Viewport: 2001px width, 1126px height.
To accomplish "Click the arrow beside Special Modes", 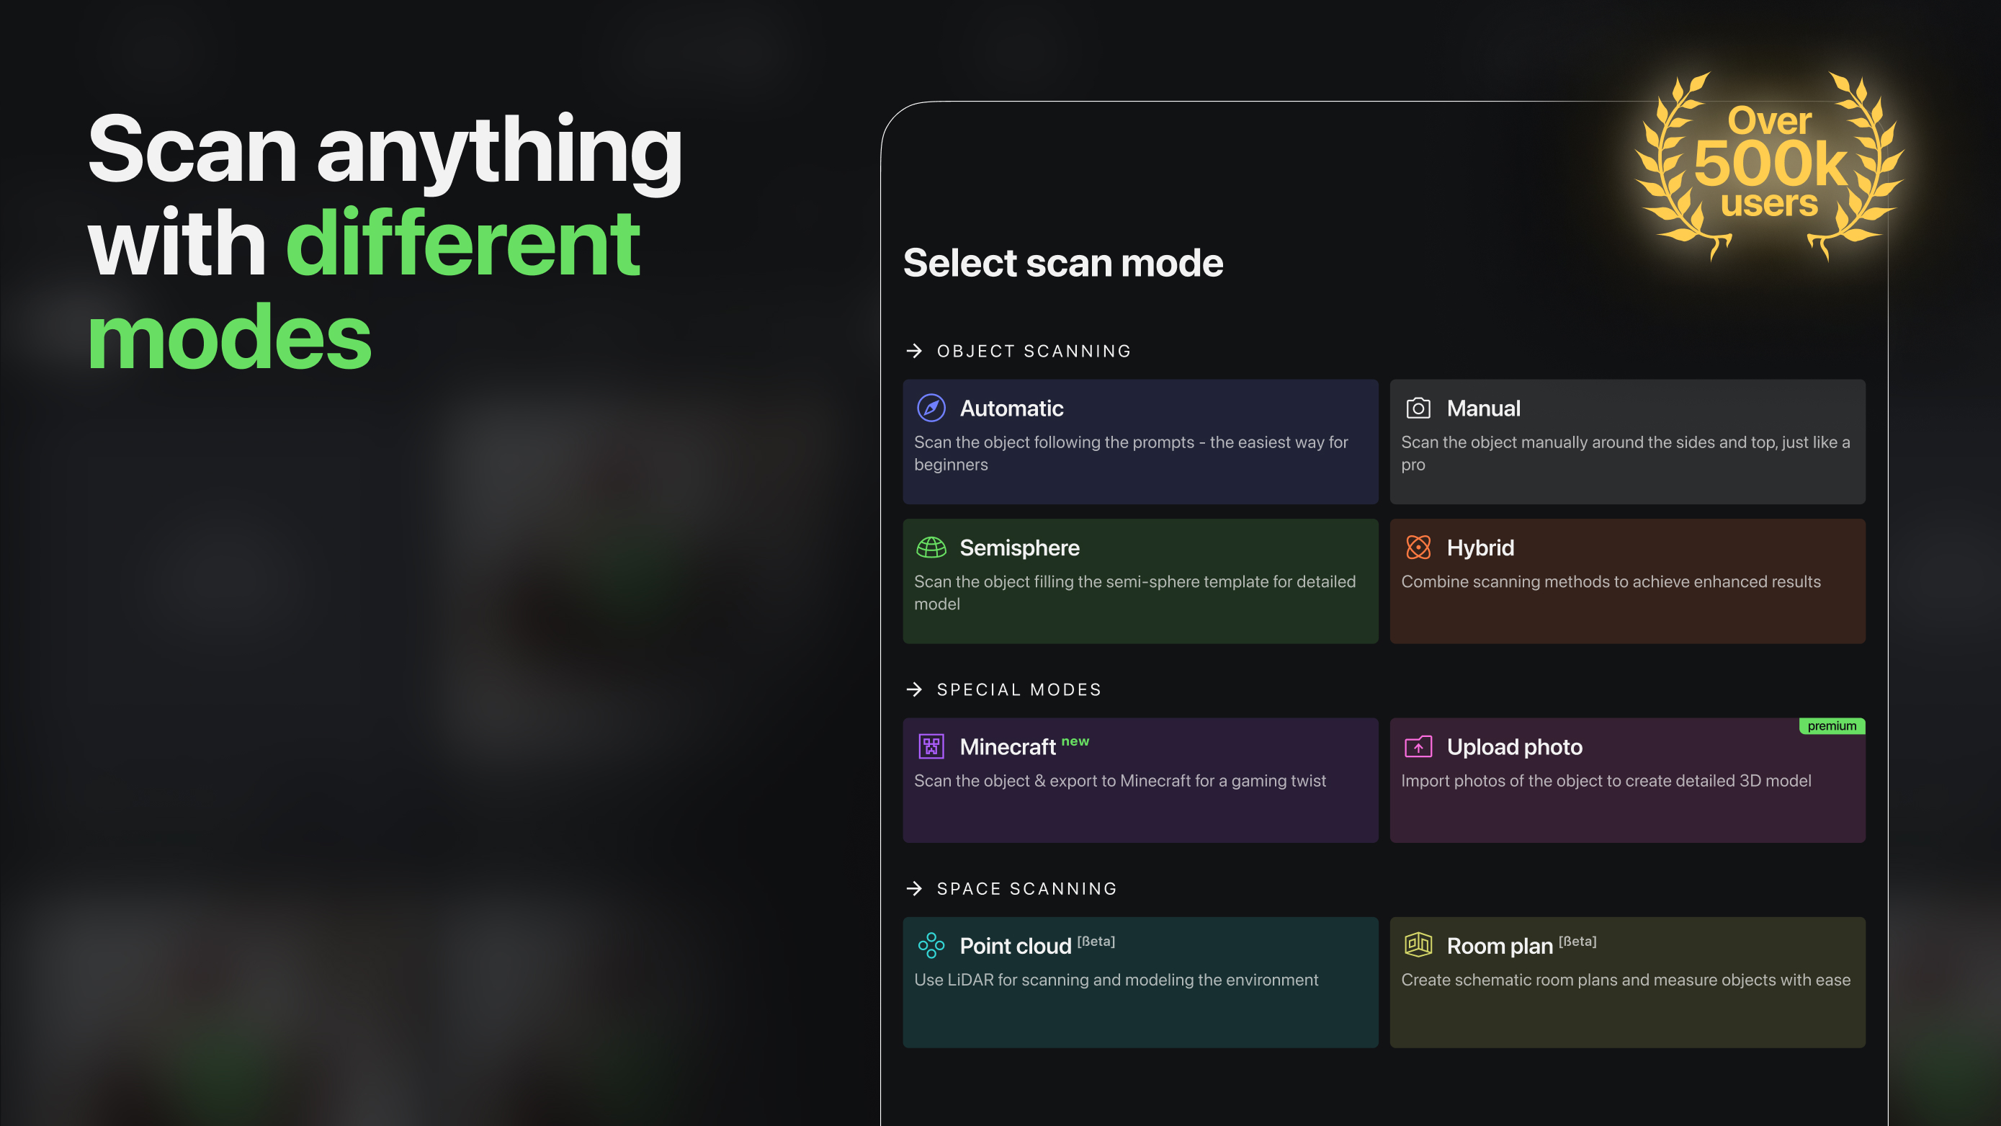I will pyautogui.click(x=913, y=690).
